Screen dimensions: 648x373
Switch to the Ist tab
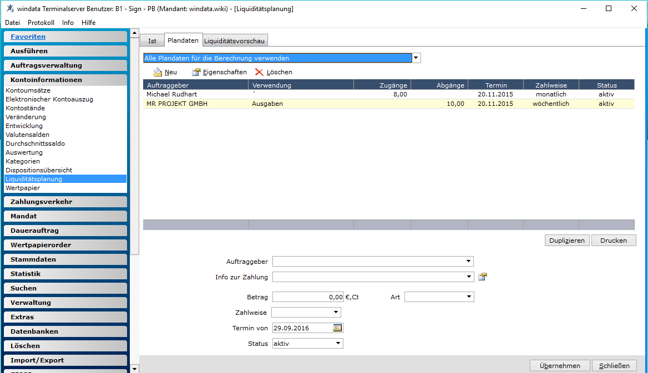click(x=152, y=41)
